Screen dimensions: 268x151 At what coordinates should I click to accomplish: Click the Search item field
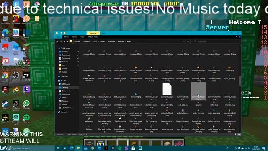coord(216,42)
